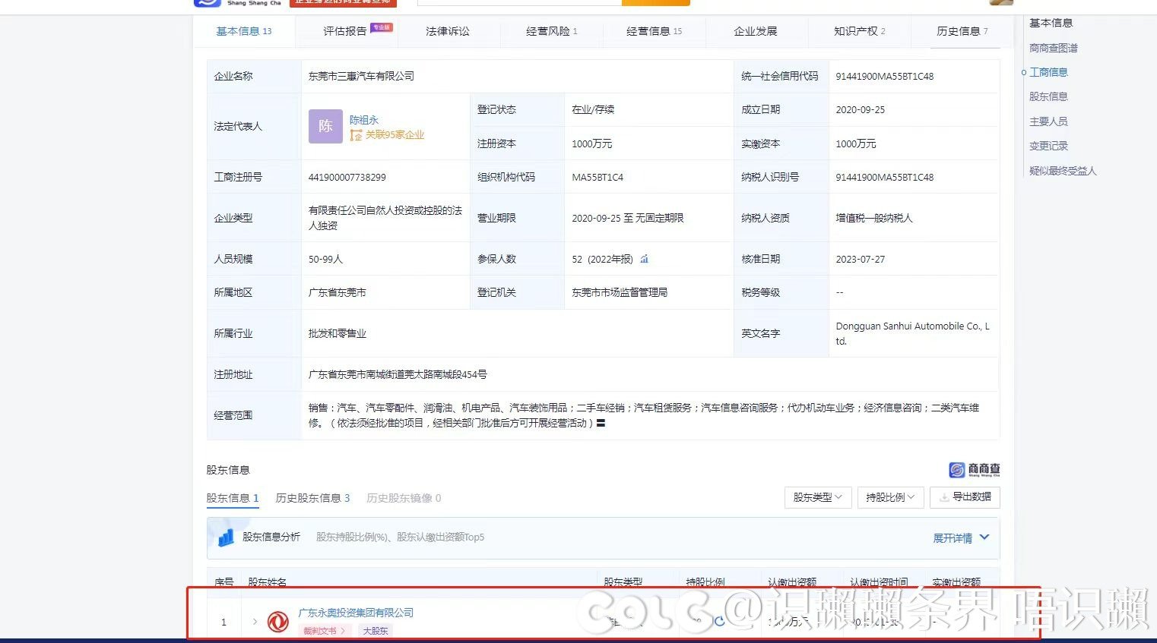Image resolution: width=1157 pixels, height=643 pixels.
Task: Click registration number 441900007738299
Action: coord(347,177)
